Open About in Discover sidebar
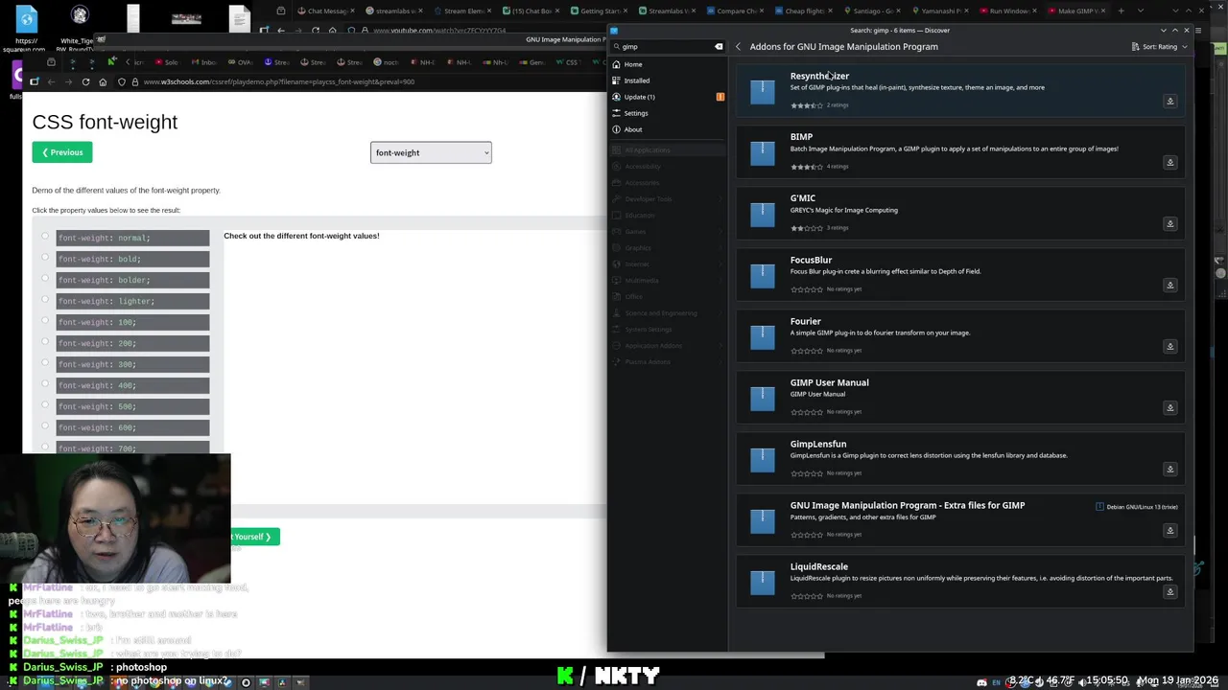Image resolution: width=1228 pixels, height=690 pixels. [668, 129]
